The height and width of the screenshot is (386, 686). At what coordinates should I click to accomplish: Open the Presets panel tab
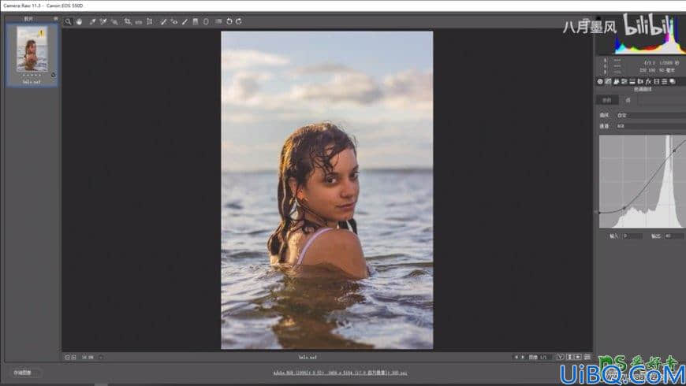pos(664,81)
